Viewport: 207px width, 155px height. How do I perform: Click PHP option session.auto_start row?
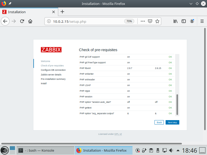(x=127, y=102)
